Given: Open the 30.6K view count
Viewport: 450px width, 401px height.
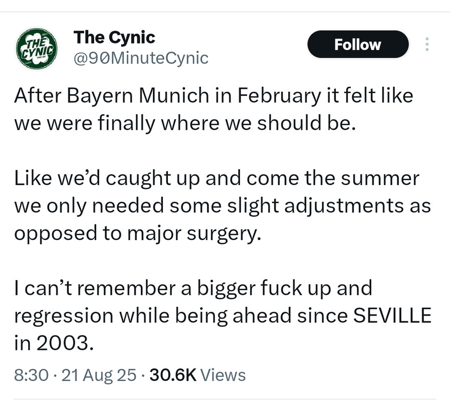Looking at the screenshot, I should click(173, 375).
